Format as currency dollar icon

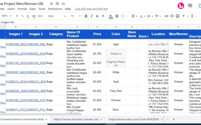point(17,16)
